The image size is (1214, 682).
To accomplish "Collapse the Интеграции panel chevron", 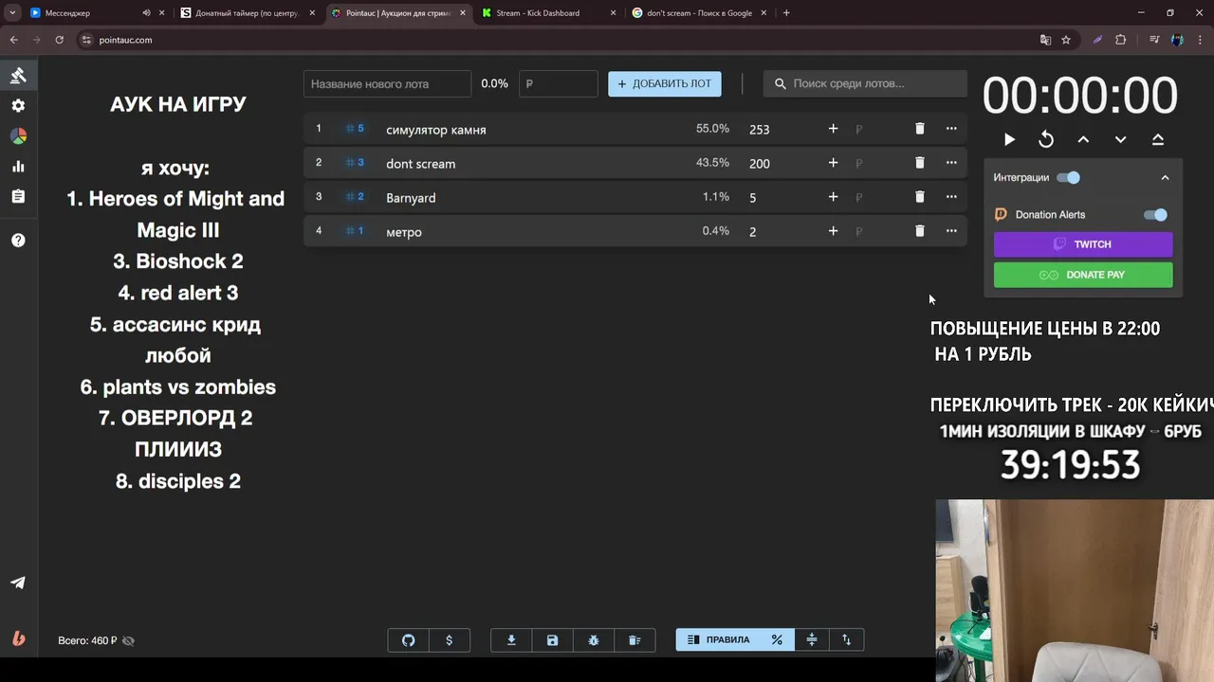I will pyautogui.click(x=1165, y=177).
